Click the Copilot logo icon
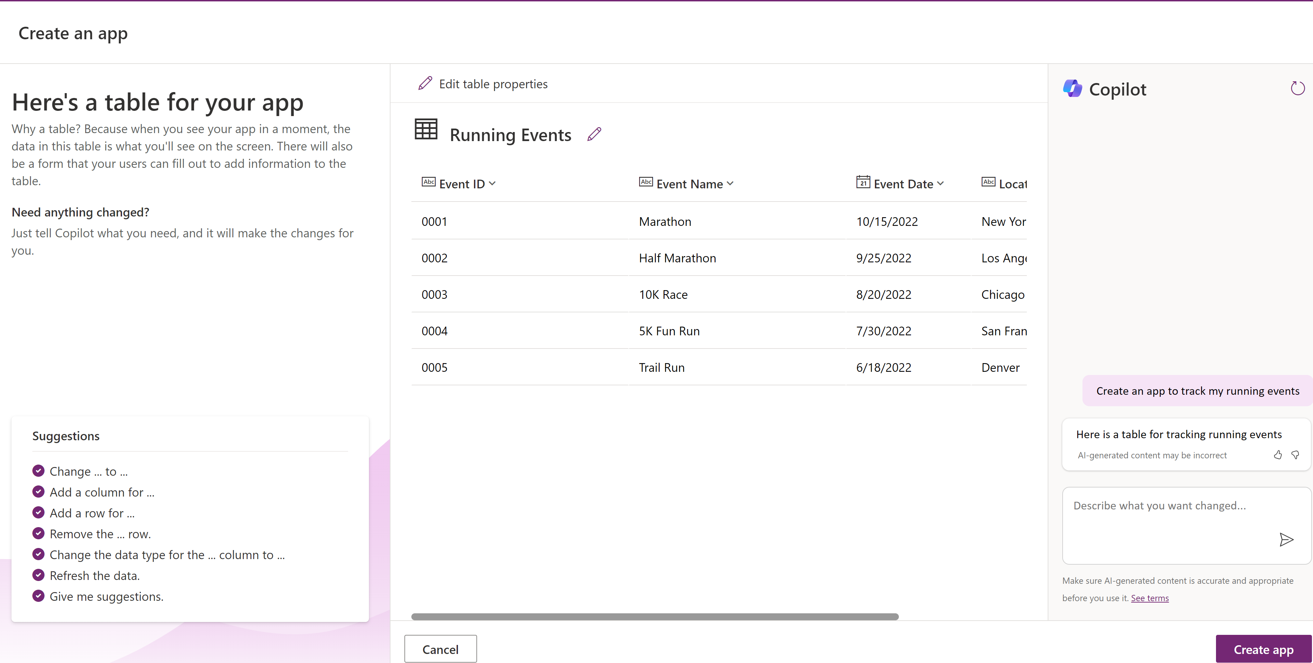Screen dimensions: 1313x663 1072,89
